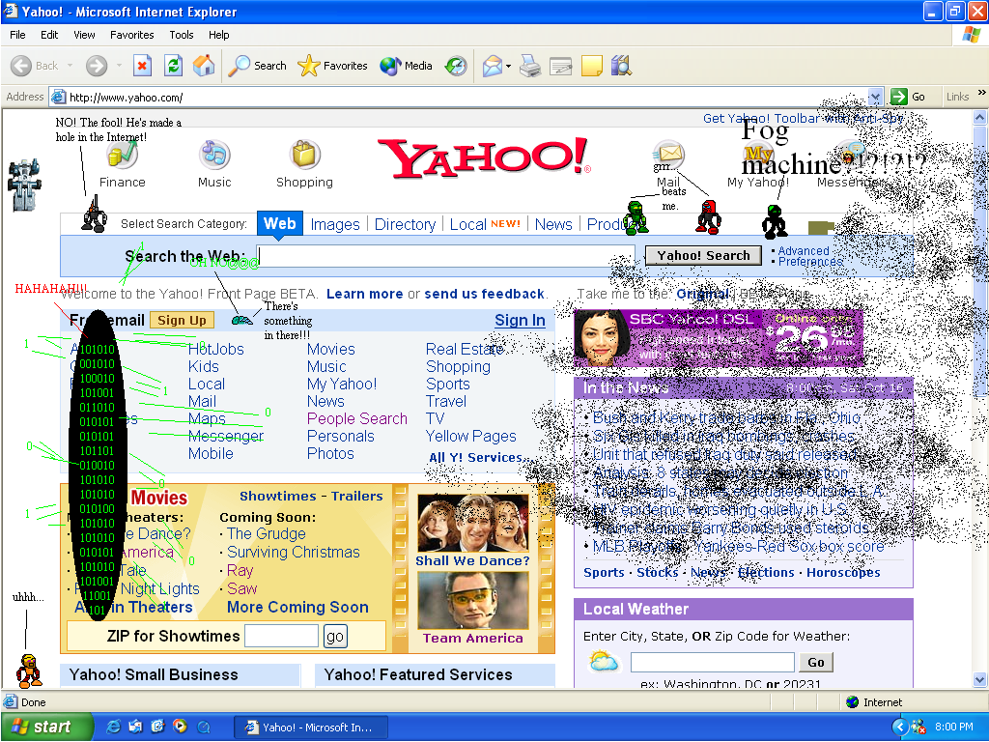Select the Images search category tab
This screenshot has height=742, width=989.
335,224
